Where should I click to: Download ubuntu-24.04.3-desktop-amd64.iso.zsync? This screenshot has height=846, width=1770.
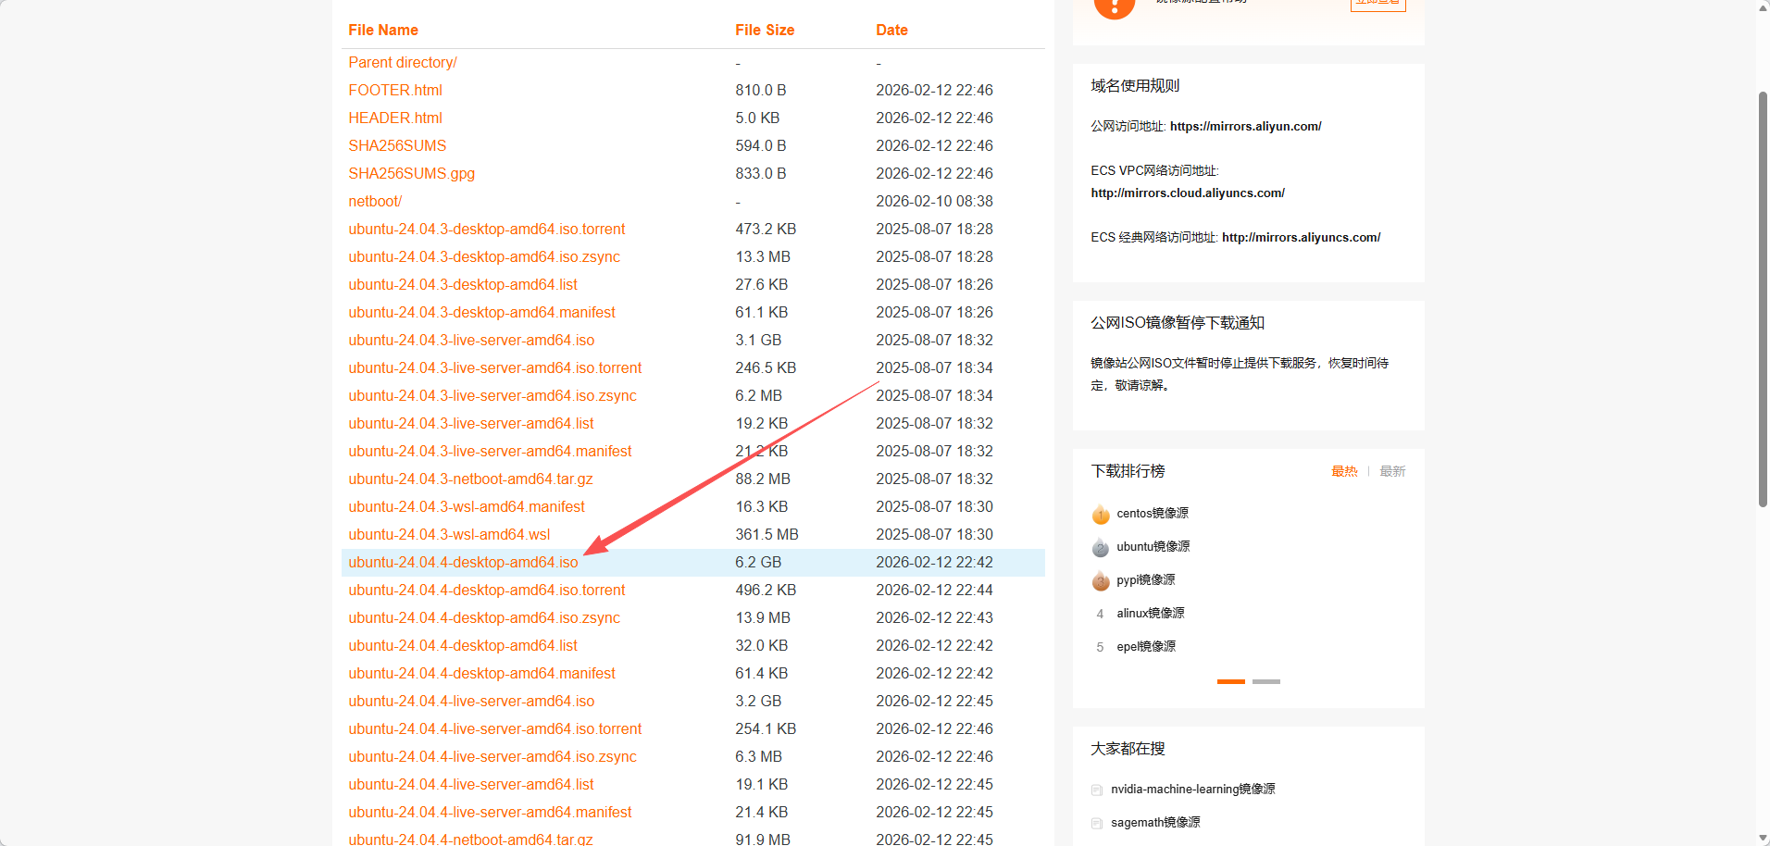tap(484, 256)
